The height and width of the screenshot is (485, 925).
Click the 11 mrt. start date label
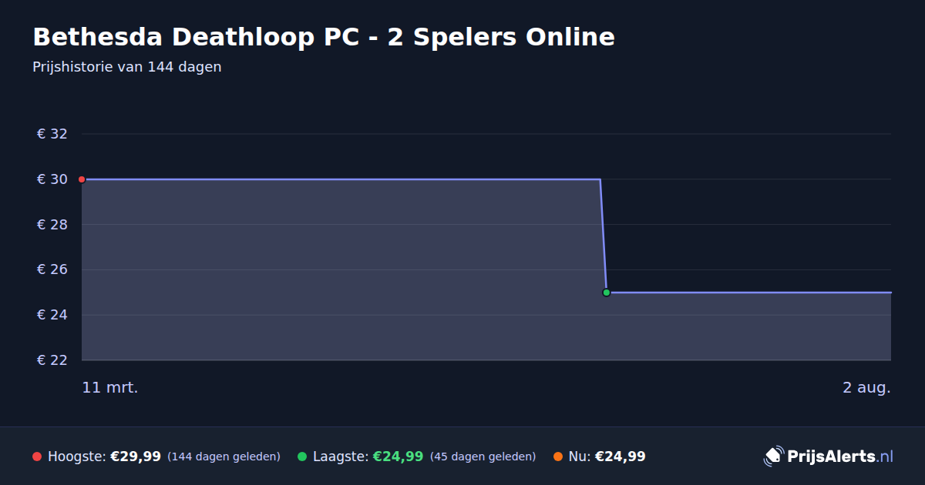[x=110, y=388]
